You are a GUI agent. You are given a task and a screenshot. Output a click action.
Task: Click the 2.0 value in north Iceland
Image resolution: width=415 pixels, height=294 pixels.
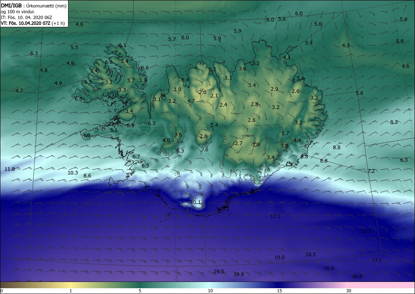203,92
